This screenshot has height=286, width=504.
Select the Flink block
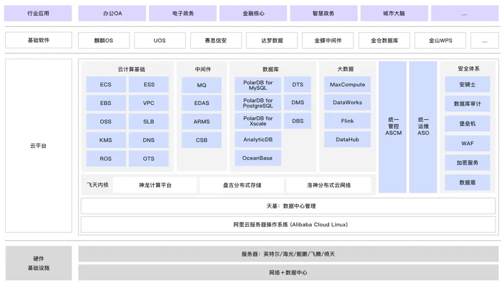(347, 121)
